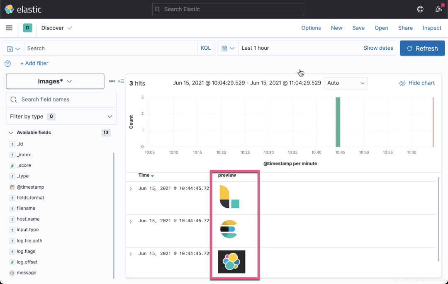Click the Refresh button
The width and height of the screenshot is (448, 284).
click(x=422, y=48)
